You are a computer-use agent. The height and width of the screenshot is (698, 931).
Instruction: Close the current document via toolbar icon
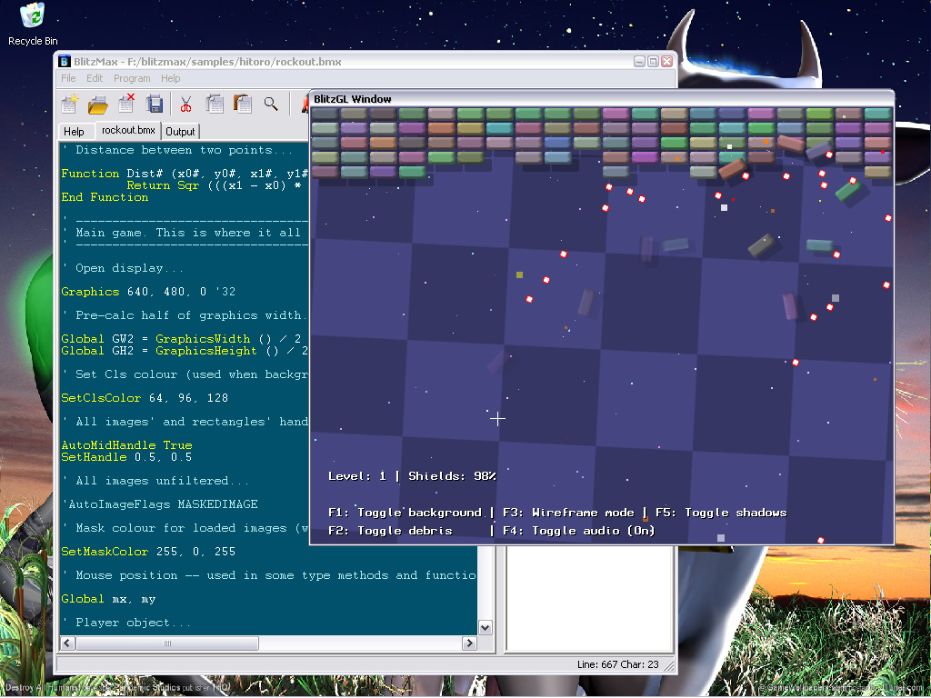point(126,104)
